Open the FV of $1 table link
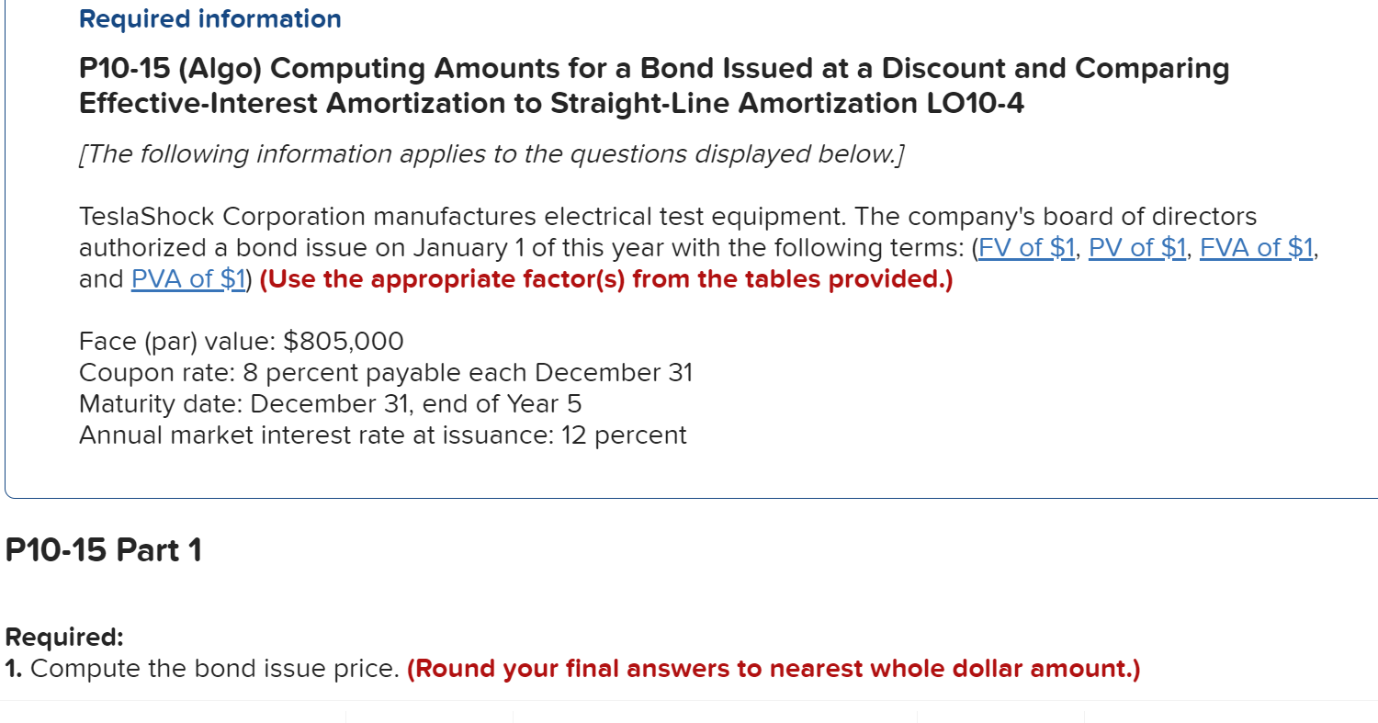The image size is (1378, 723). (x=1026, y=248)
